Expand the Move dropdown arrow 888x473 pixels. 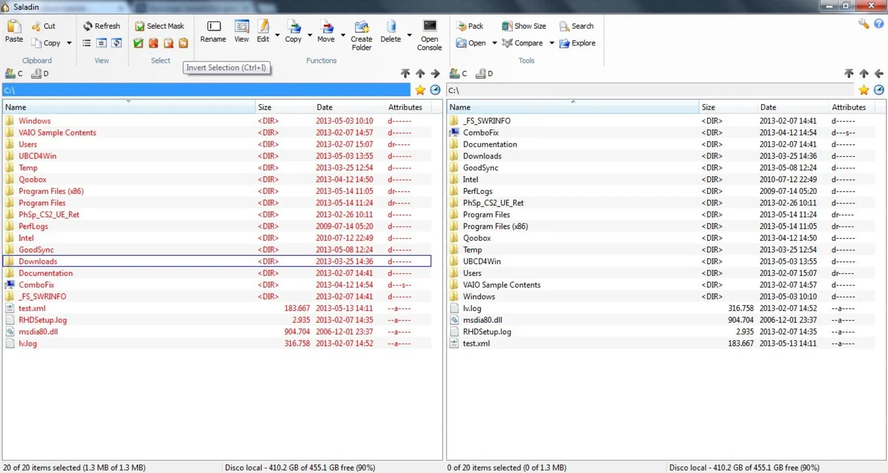point(342,37)
